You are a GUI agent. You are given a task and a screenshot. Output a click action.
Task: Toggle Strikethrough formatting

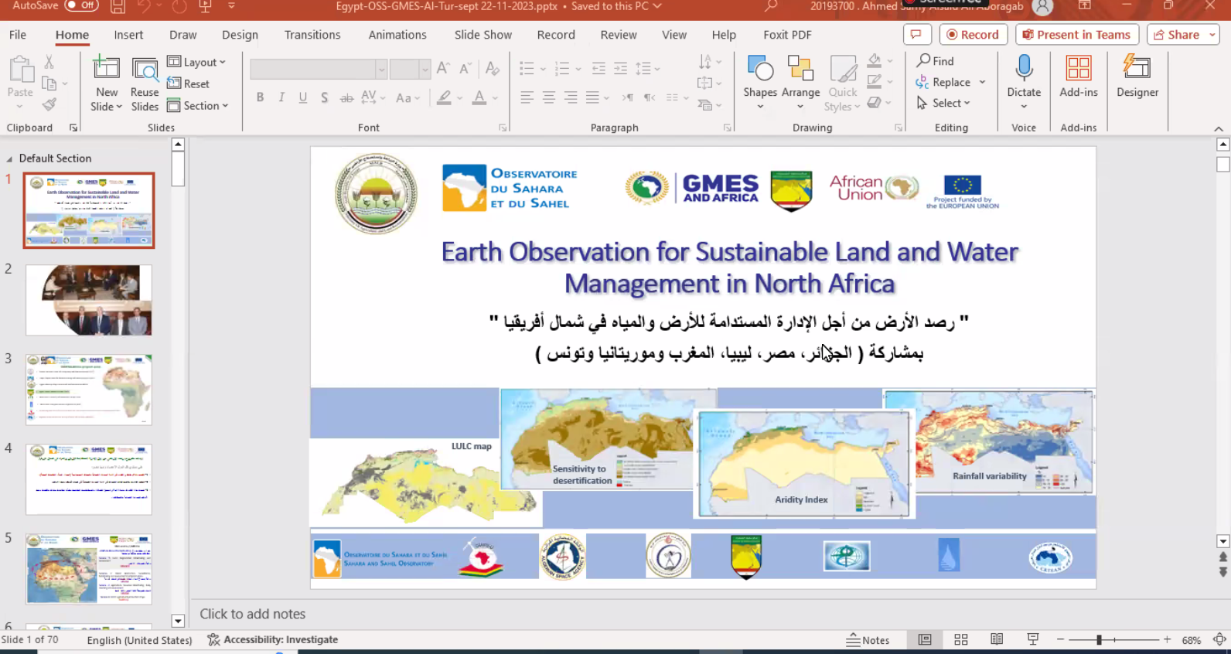346,97
